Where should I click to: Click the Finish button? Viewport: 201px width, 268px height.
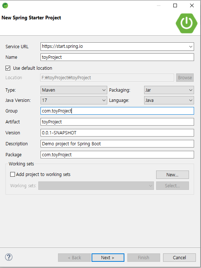click(x=143, y=257)
